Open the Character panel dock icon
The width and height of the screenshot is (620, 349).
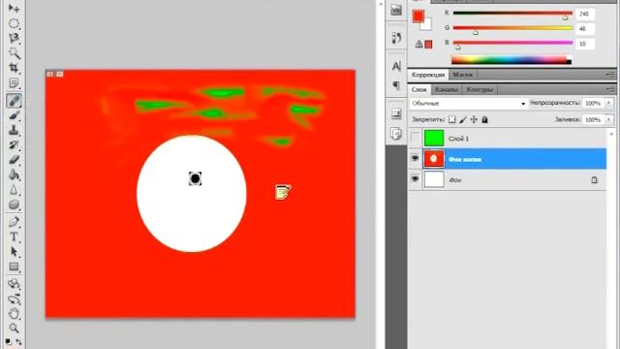tap(396, 66)
